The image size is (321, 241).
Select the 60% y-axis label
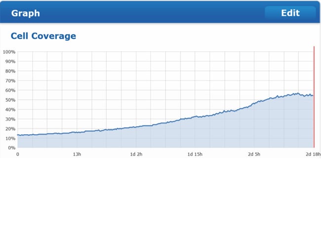9,90
